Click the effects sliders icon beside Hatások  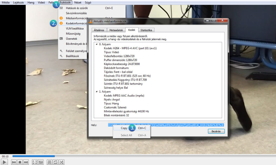tap(61, 8)
